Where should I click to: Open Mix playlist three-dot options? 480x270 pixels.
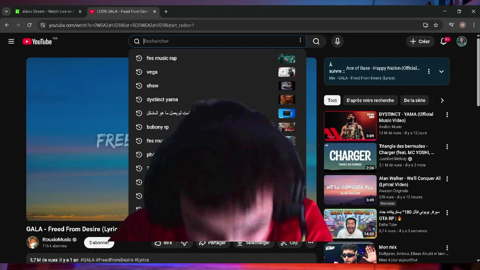(x=429, y=71)
